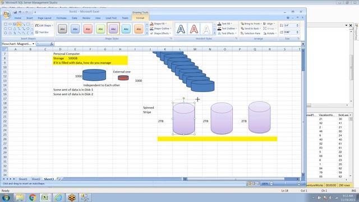Send the selected shape to back
This screenshot has width=359, height=202.
pyautogui.click(x=250, y=29)
